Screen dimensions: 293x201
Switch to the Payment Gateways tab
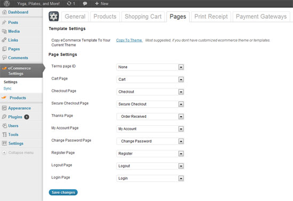[x=261, y=17]
